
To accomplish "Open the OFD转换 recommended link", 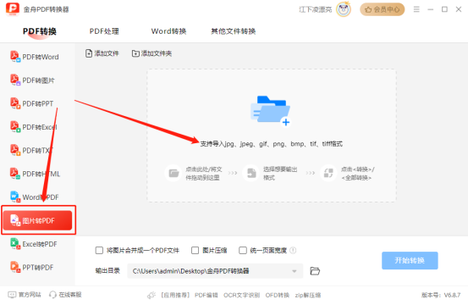I will pyautogui.click(x=278, y=295).
